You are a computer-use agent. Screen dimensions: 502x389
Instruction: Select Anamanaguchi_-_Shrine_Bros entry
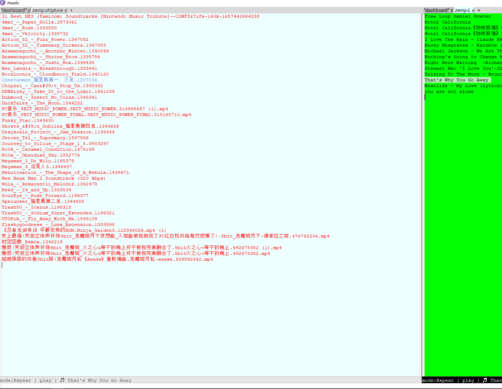[51, 57]
